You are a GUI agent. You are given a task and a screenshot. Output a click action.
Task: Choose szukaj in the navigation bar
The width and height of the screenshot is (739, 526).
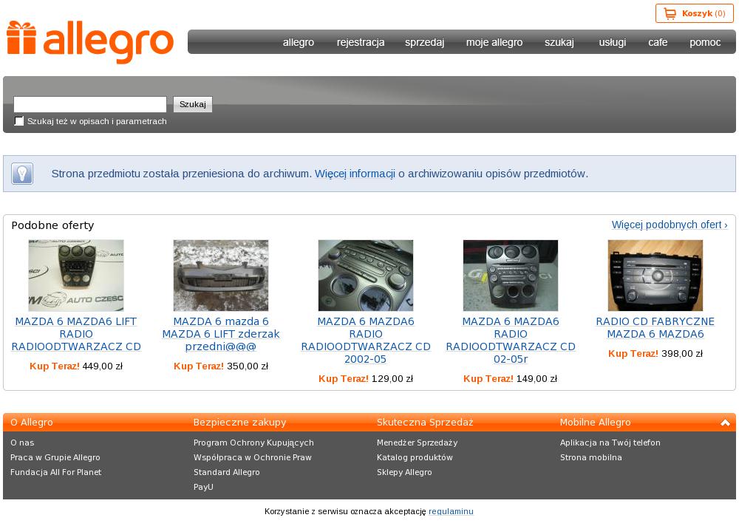pos(559,42)
